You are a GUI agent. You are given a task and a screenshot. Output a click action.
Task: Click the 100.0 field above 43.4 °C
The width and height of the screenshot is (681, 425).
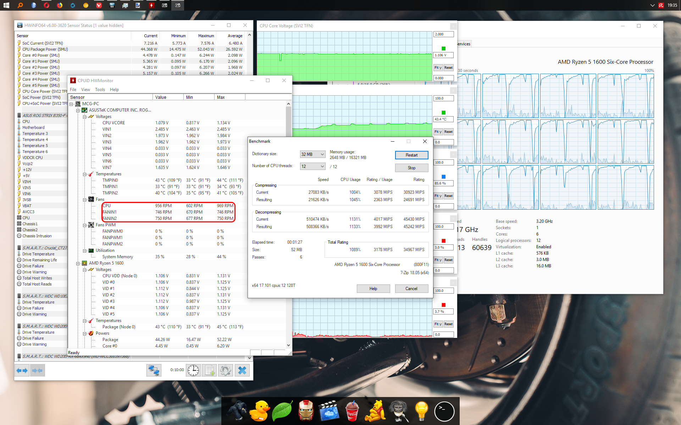pyautogui.click(x=443, y=98)
